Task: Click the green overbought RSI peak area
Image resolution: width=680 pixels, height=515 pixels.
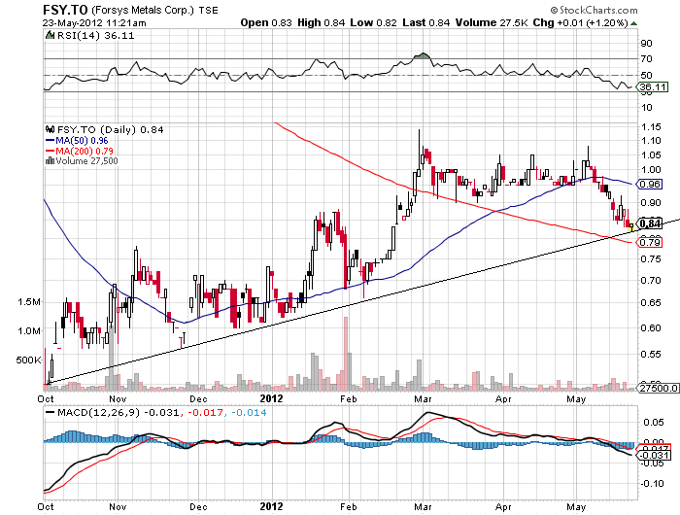Action: 423,56
